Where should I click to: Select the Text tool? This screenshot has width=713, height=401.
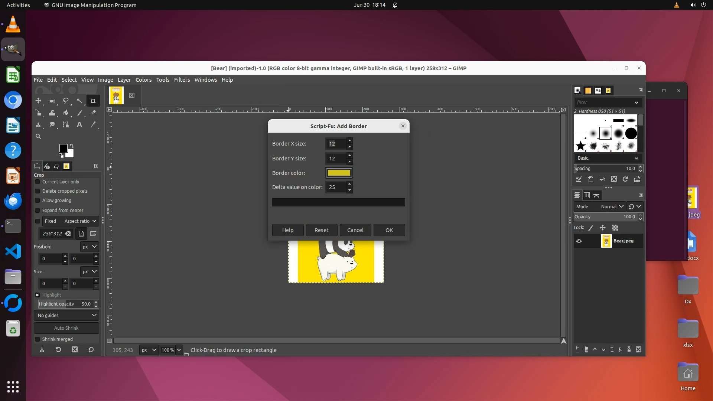tap(79, 125)
